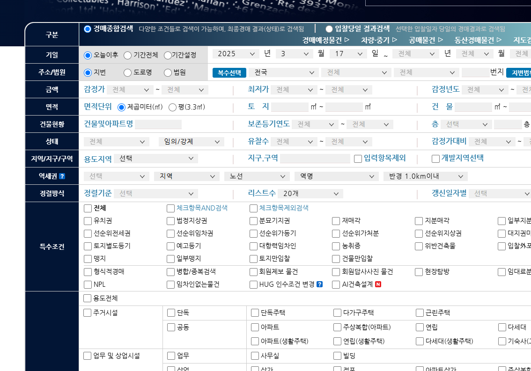The image size is (531, 371).
Task: Check the 아파트 property type box
Action: (x=255, y=327)
